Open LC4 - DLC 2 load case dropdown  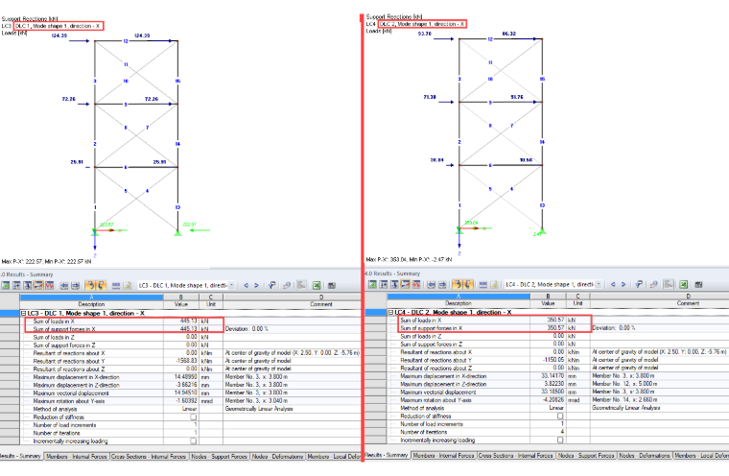pyautogui.click(x=599, y=284)
